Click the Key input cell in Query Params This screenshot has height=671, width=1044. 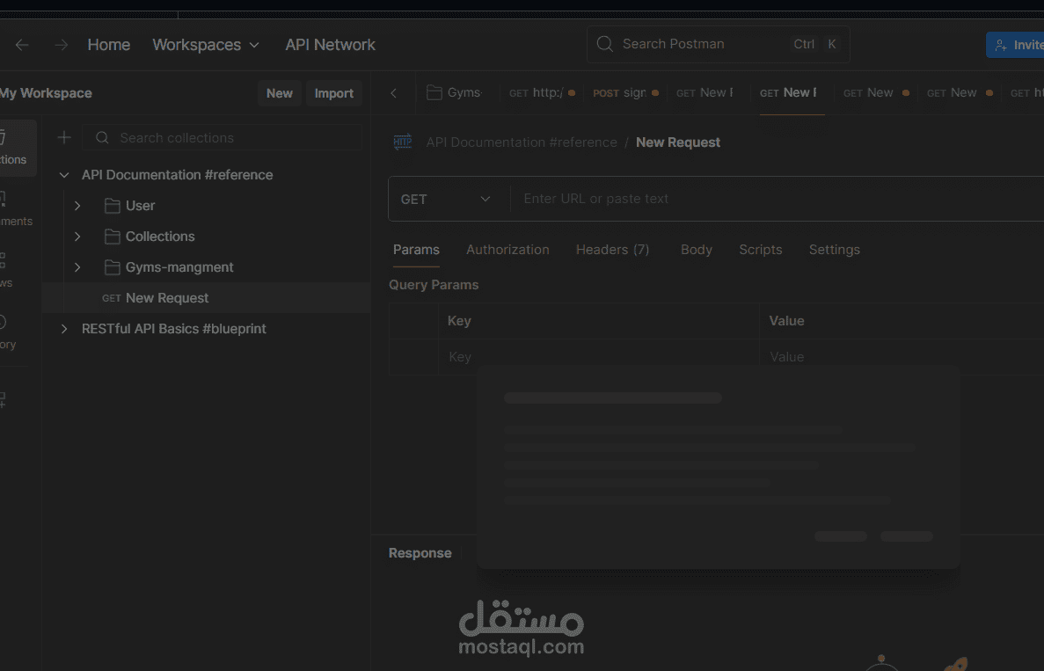coord(599,357)
